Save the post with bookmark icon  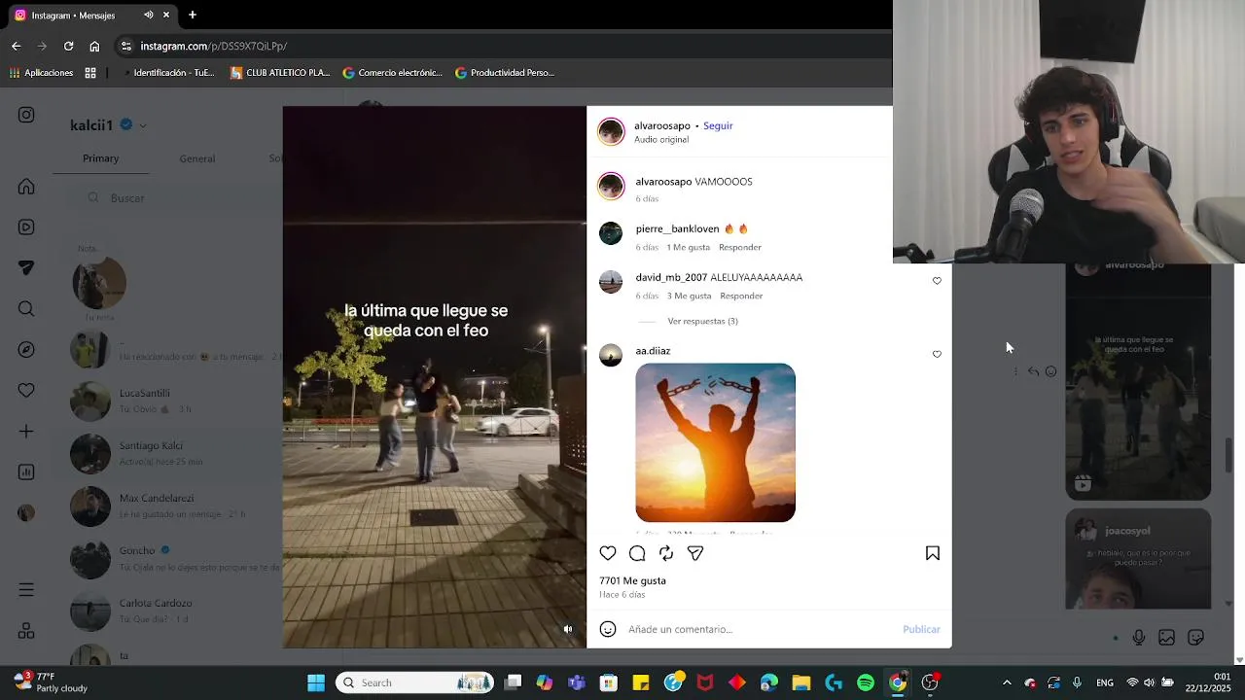(933, 553)
